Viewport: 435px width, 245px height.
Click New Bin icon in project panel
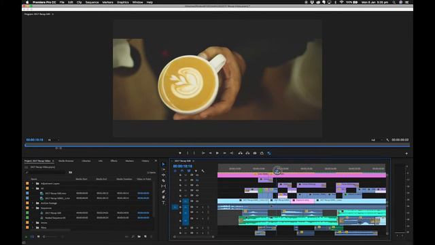[x=139, y=237]
